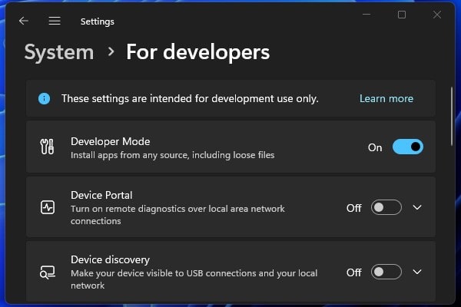The height and width of the screenshot is (307, 461).
Task: Click the development use only notice text
Action: 190,99
